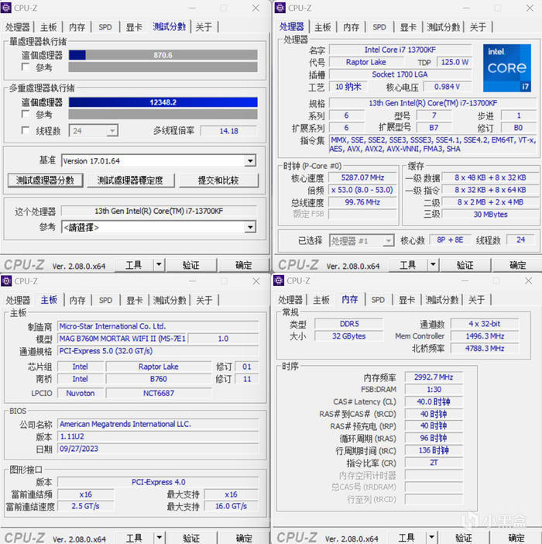This screenshot has width=542, height=544.
Task: Click CPU-Z title icon in memory window
Action: [x=279, y=281]
